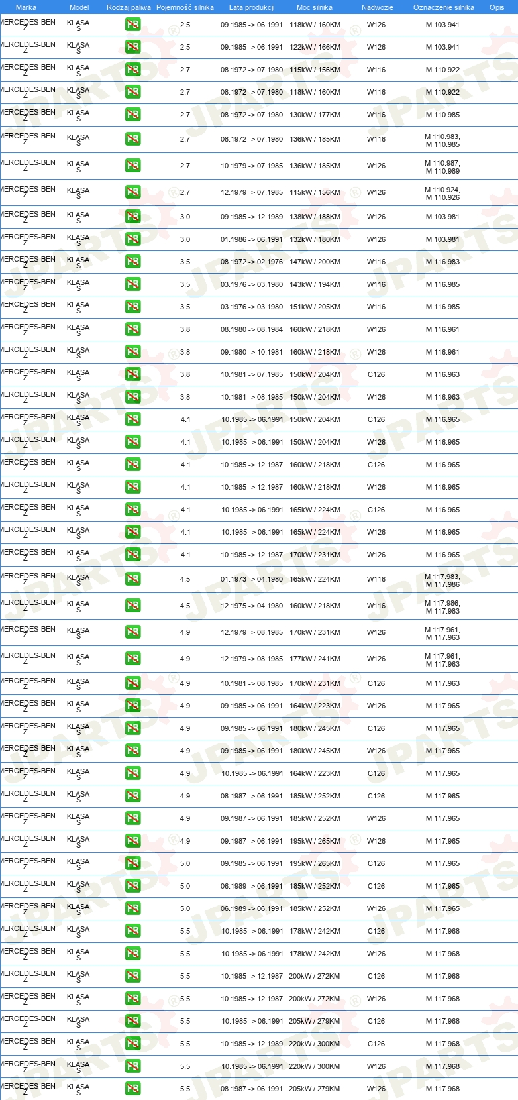Click the M 110.987, M 110.989 engine code cell
518x1100 pixels.
(x=442, y=167)
